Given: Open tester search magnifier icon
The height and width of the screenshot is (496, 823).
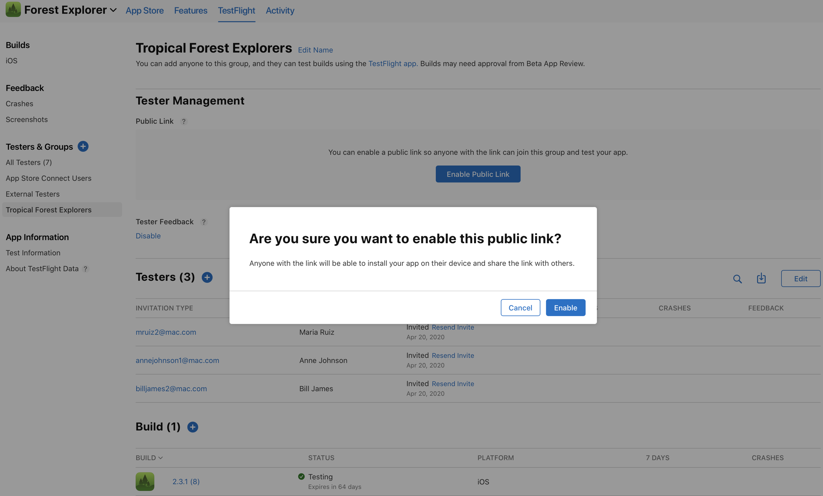Looking at the screenshot, I should click(737, 279).
